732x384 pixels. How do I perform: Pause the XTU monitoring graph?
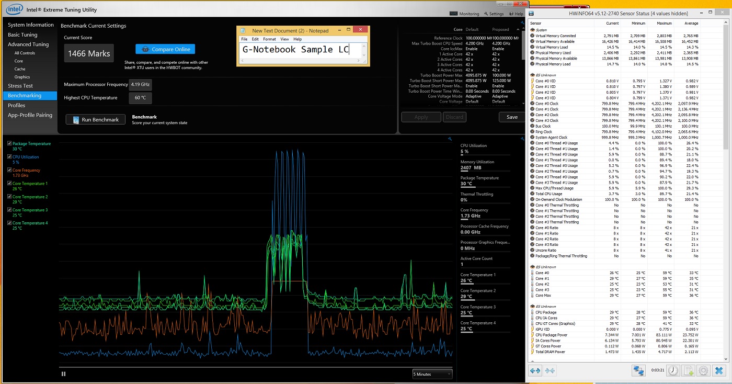pyautogui.click(x=64, y=374)
